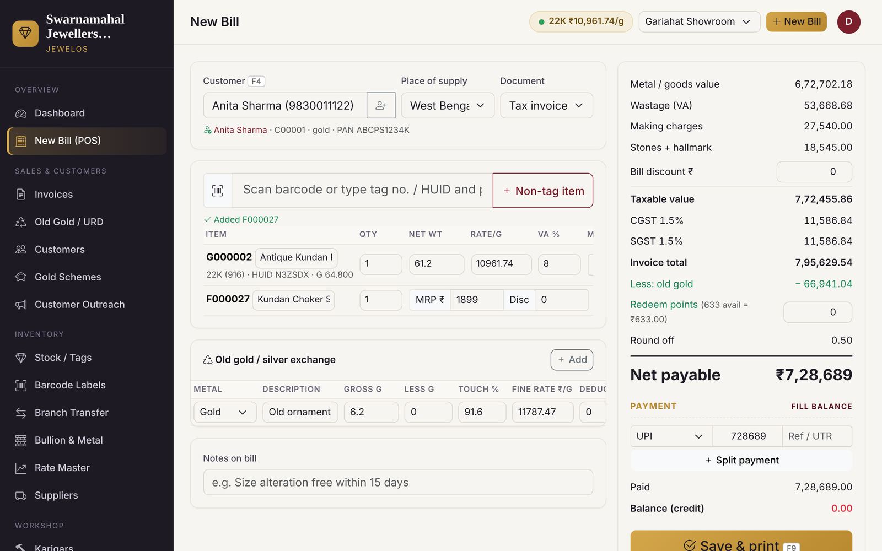Click the Gross G field 6.2
This screenshot has height=551, width=882.
pos(371,412)
